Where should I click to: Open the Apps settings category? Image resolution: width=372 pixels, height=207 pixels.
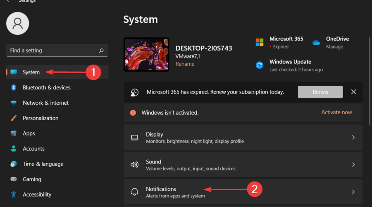pyautogui.click(x=29, y=133)
